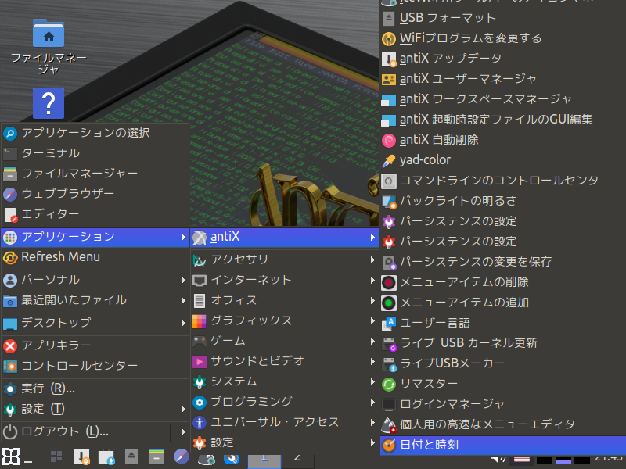This screenshot has width=626, height=469.
Task: Click the US flag keyboard layout tray icon
Action: 522,460
